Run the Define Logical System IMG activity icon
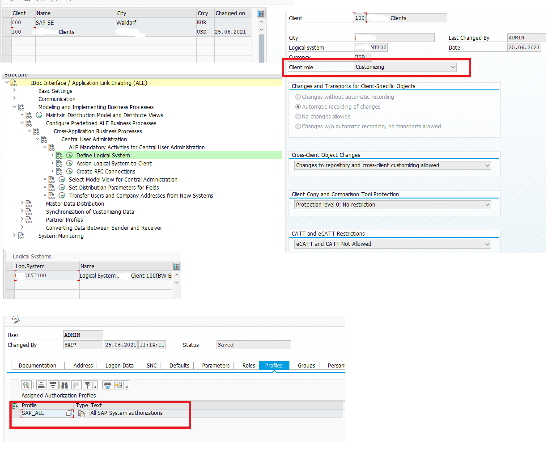The width and height of the screenshot is (552, 452). 69,156
